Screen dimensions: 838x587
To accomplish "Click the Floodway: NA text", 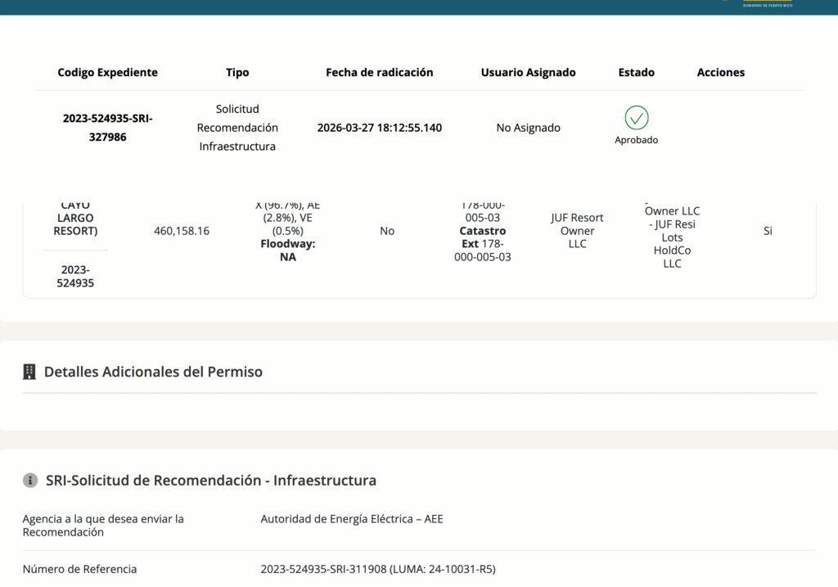I will [287, 251].
